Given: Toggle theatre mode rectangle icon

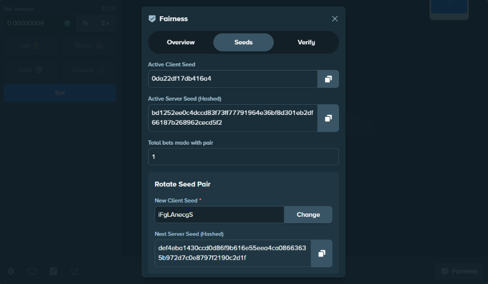Looking at the screenshot, I should (32, 271).
